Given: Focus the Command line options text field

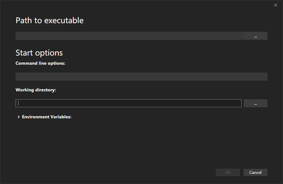Looking at the screenshot, I should [x=141, y=76].
